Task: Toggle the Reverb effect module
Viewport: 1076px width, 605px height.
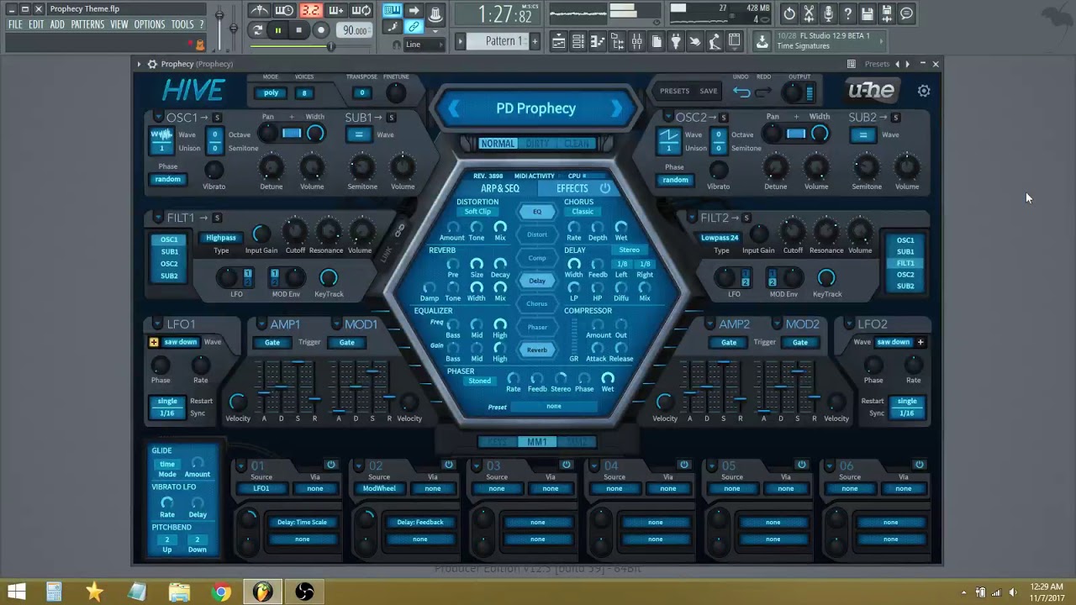Action: pyautogui.click(x=537, y=350)
